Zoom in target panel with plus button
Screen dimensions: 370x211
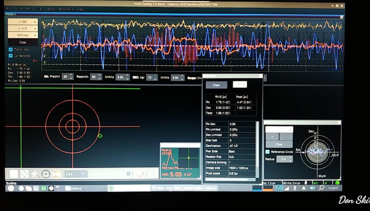click(x=272, y=137)
